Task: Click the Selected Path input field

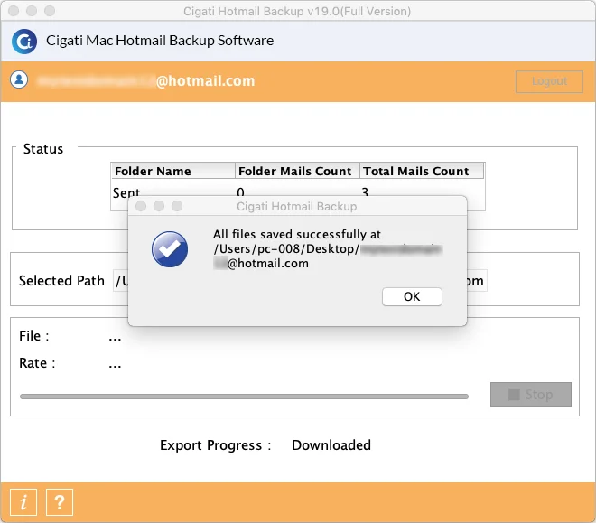Action: click(300, 281)
